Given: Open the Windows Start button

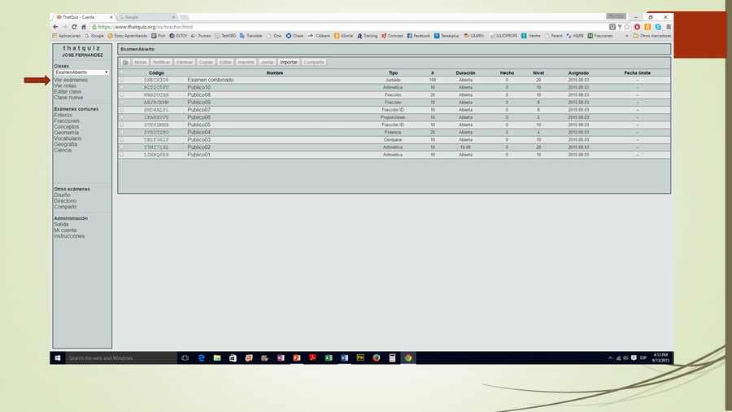Looking at the screenshot, I should 58,357.
